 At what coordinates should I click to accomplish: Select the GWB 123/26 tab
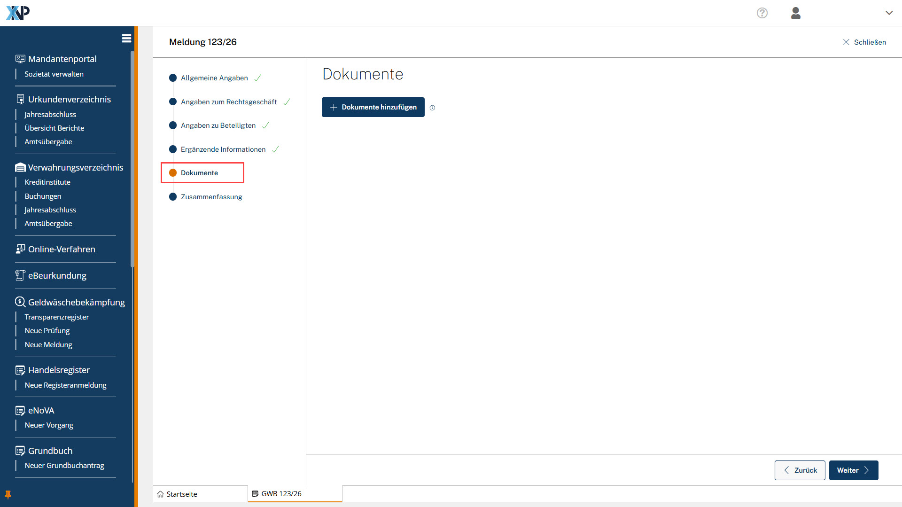pos(281,494)
